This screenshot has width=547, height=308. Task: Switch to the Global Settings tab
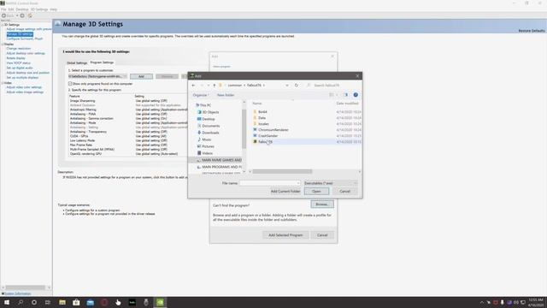pos(77,62)
